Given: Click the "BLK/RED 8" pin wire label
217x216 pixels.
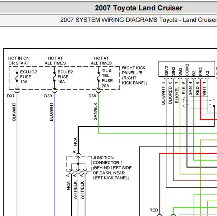Looking at the screenshot, I should pyautogui.click(x=170, y=93).
